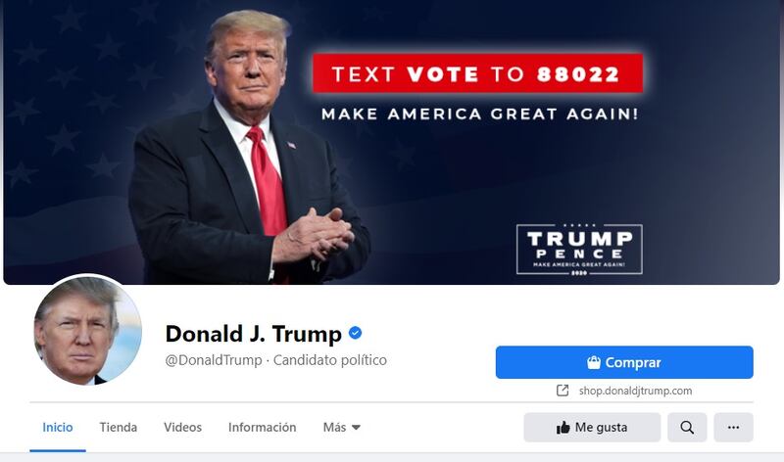The width and height of the screenshot is (784, 462).
Task: Click the Trump Pence 2020 logo on cover
Action: point(579,250)
